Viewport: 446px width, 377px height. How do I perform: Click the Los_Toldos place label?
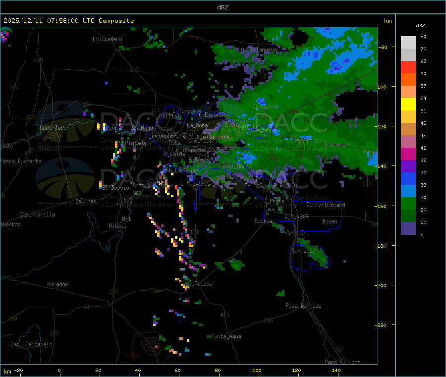tap(198, 284)
